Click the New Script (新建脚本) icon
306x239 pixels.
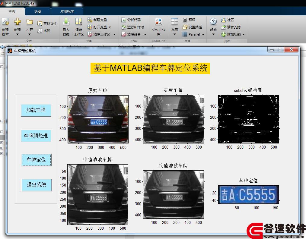(5, 21)
